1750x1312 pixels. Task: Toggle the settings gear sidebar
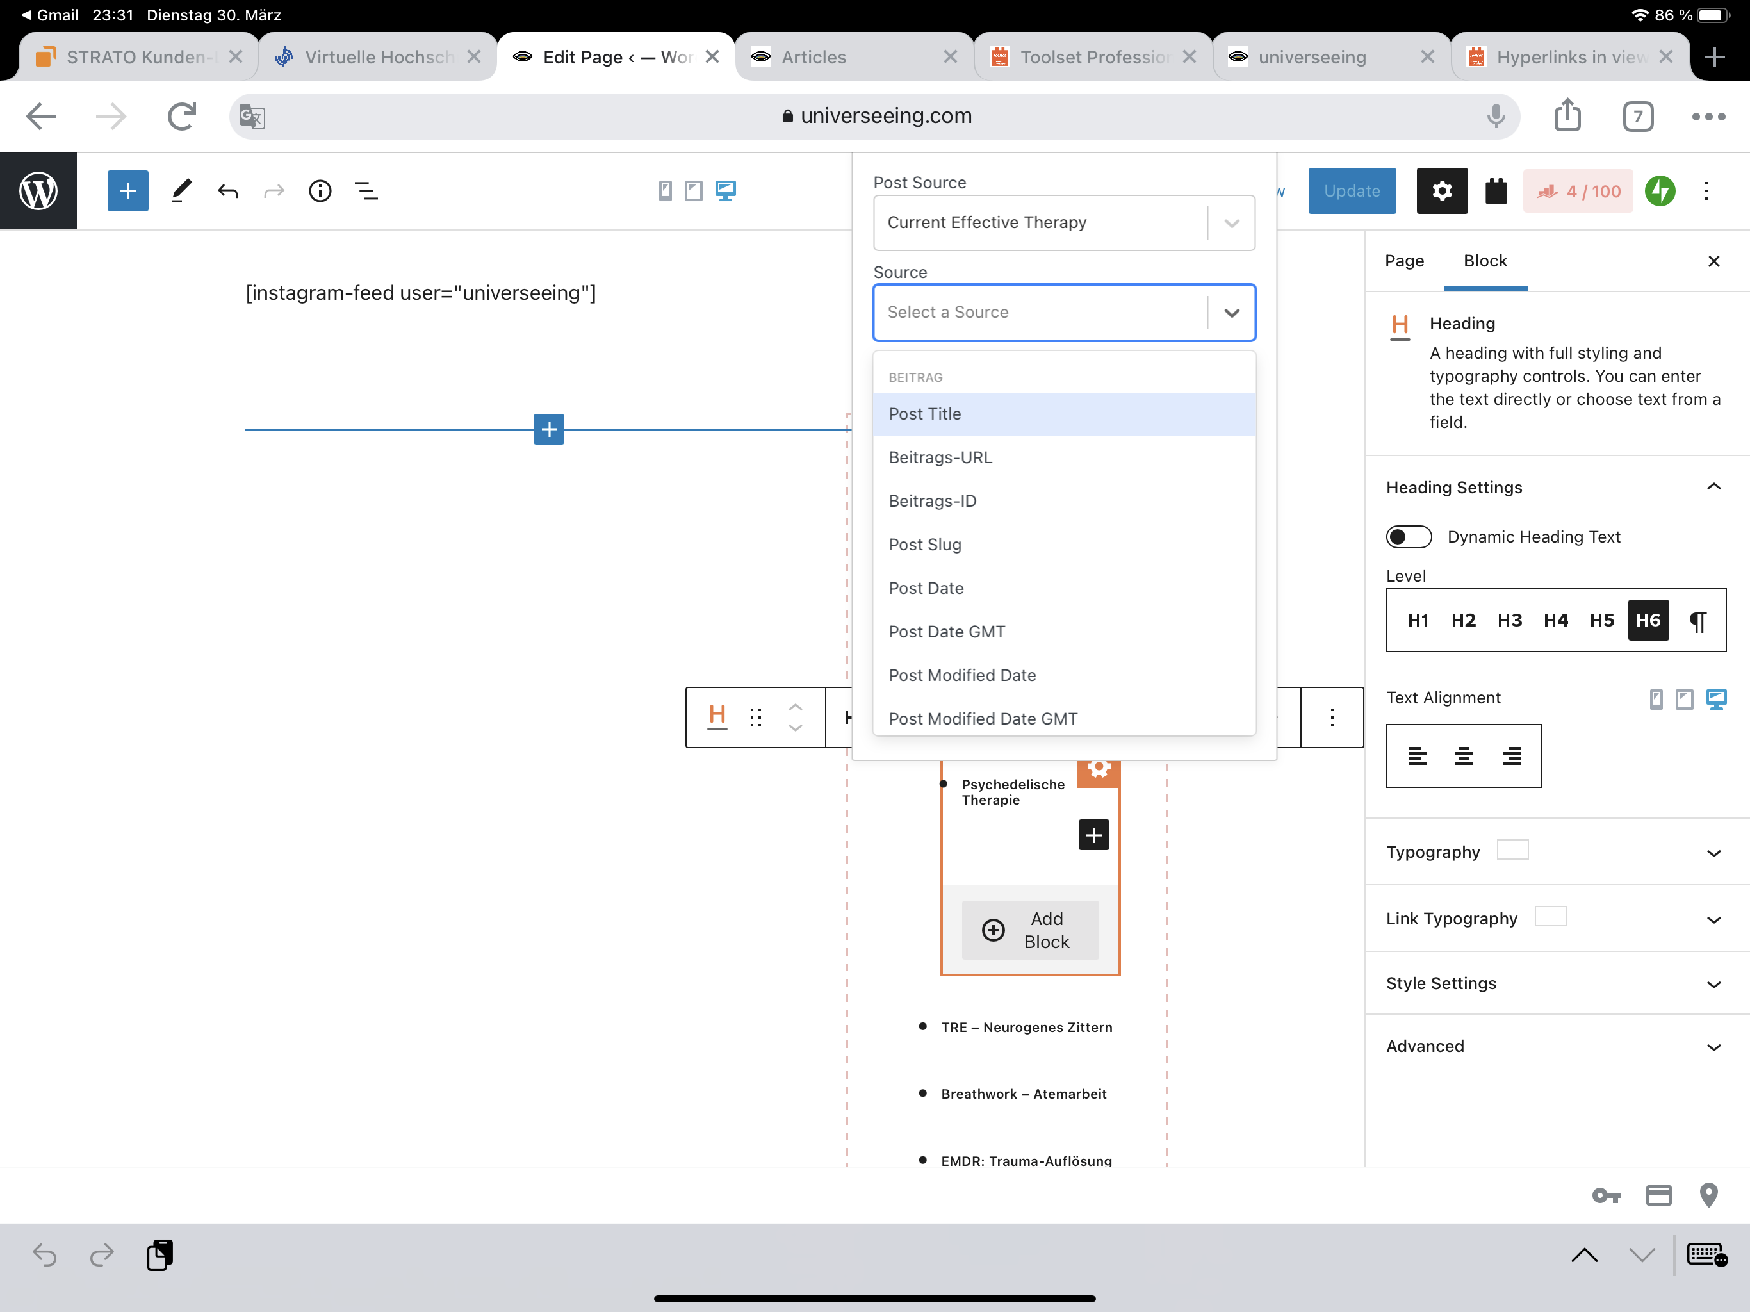click(x=1441, y=191)
